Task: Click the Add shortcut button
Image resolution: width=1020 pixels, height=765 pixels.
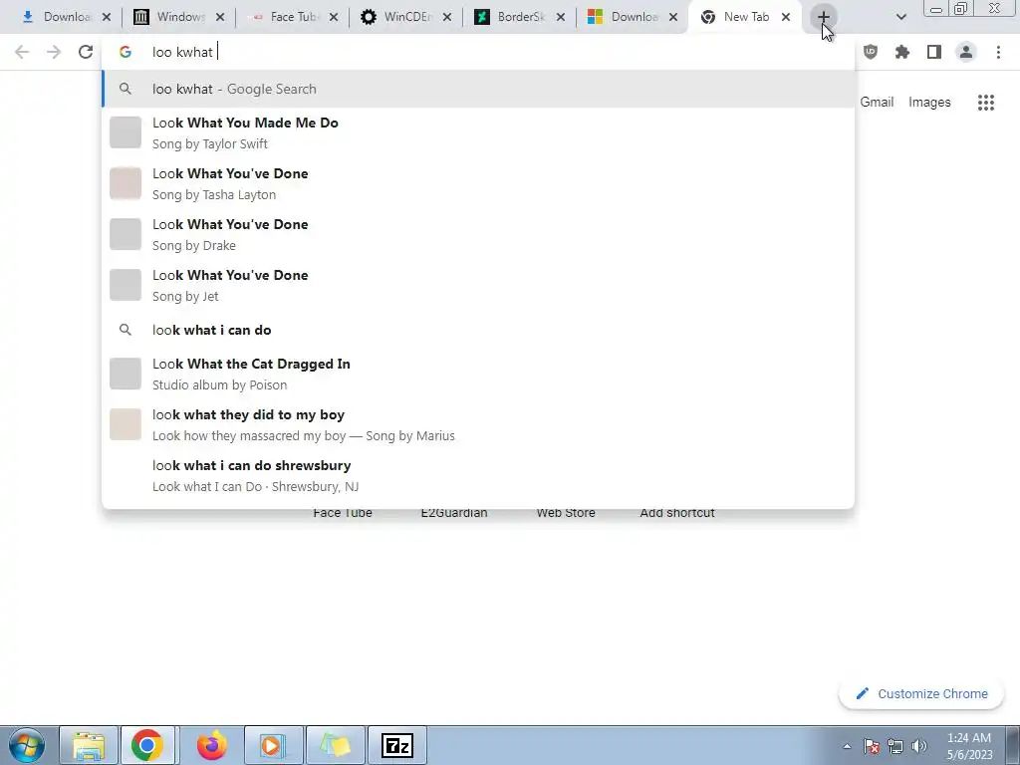Action: [x=677, y=513]
